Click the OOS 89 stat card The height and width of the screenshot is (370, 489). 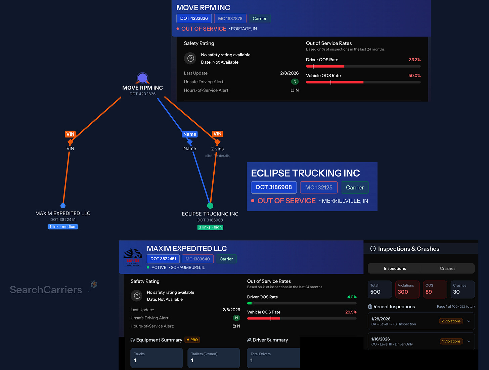(435, 289)
